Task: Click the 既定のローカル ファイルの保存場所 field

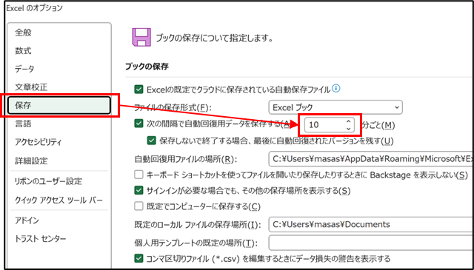Action: point(371,224)
